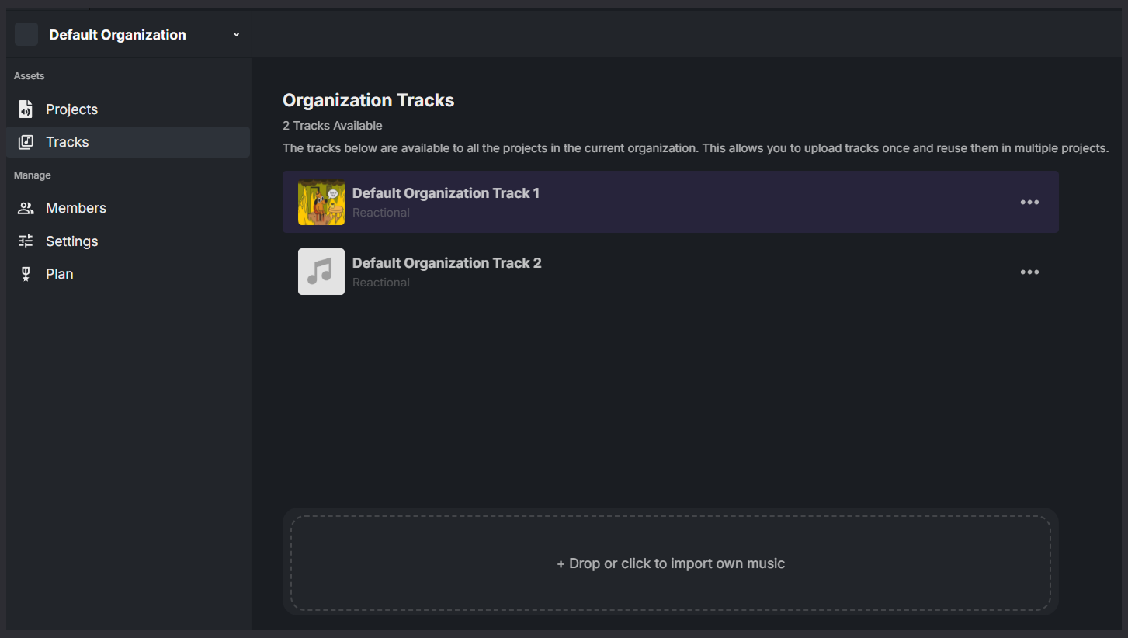Open the Members page from Manage
This screenshot has width=1128, height=638.
tap(77, 207)
